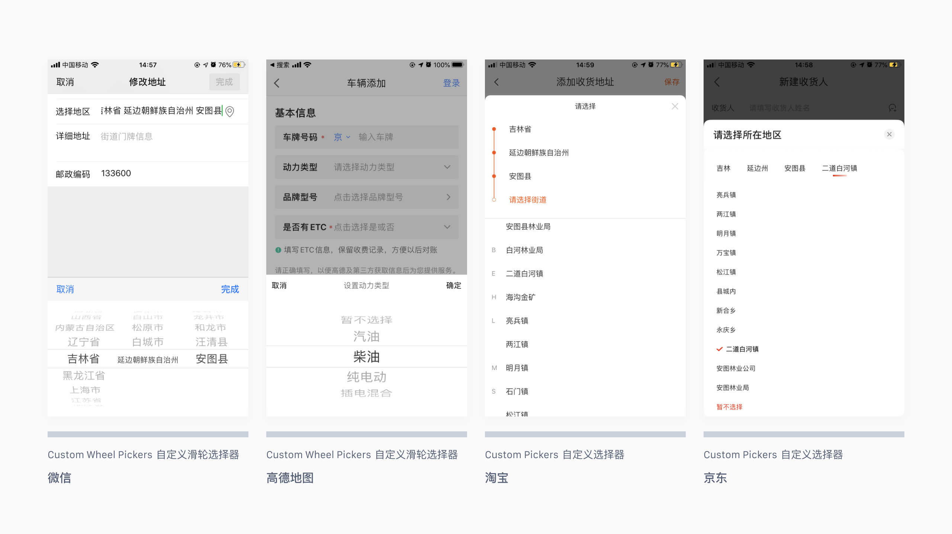The width and height of the screenshot is (952, 534).
Task: Choose 明月镇 in Taobao street list
Action: pos(517,368)
